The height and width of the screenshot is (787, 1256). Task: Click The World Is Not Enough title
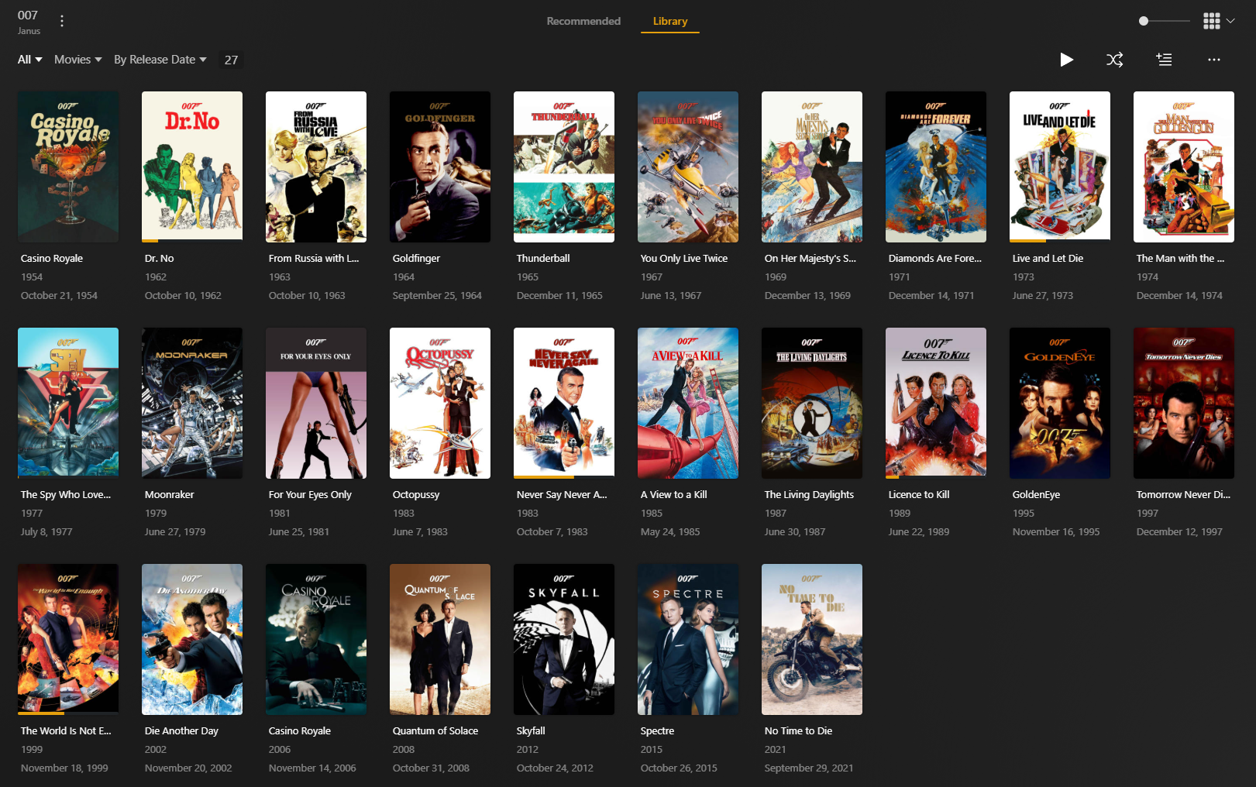pos(66,731)
